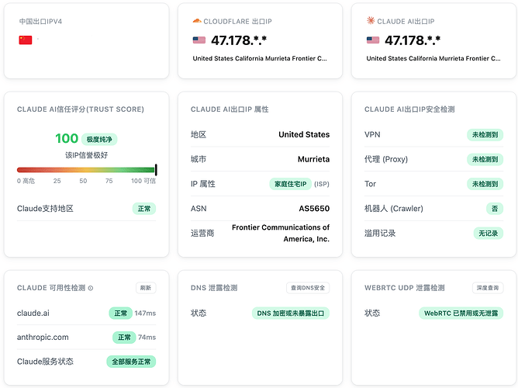Click the DNS 泄露检测 heading
Image resolution: width=518 pixels, height=388 pixels.
(214, 288)
